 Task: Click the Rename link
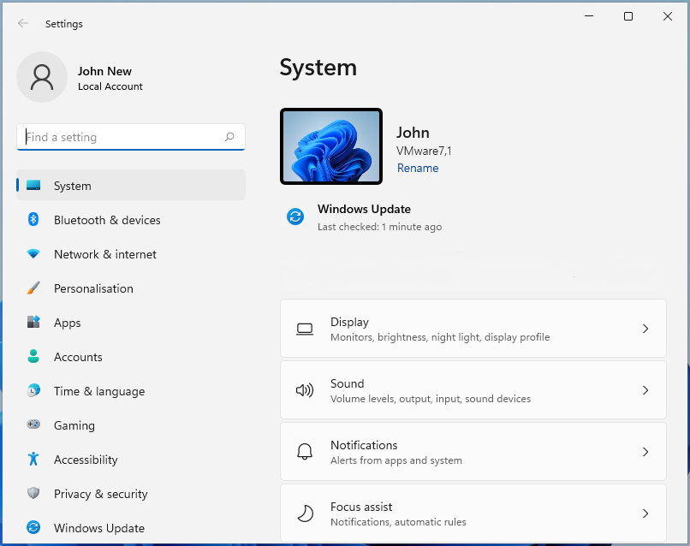418,168
